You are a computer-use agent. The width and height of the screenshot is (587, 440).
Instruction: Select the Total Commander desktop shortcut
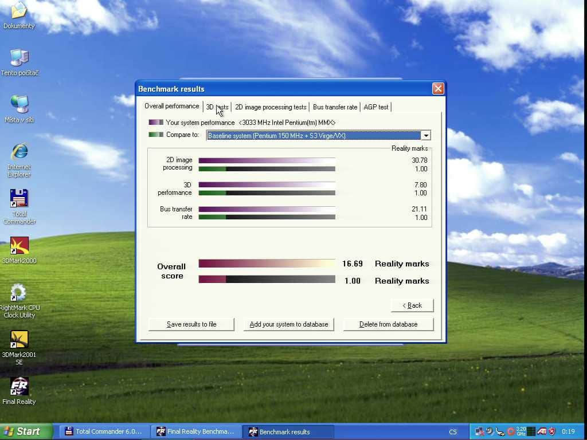point(19,206)
